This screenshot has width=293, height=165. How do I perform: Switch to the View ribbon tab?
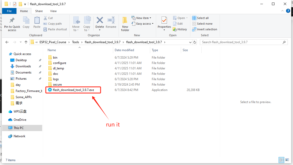pyautogui.click(x=53, y=11)
